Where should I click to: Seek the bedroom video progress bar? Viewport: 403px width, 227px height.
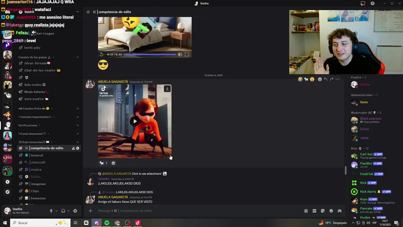(150, 55)
